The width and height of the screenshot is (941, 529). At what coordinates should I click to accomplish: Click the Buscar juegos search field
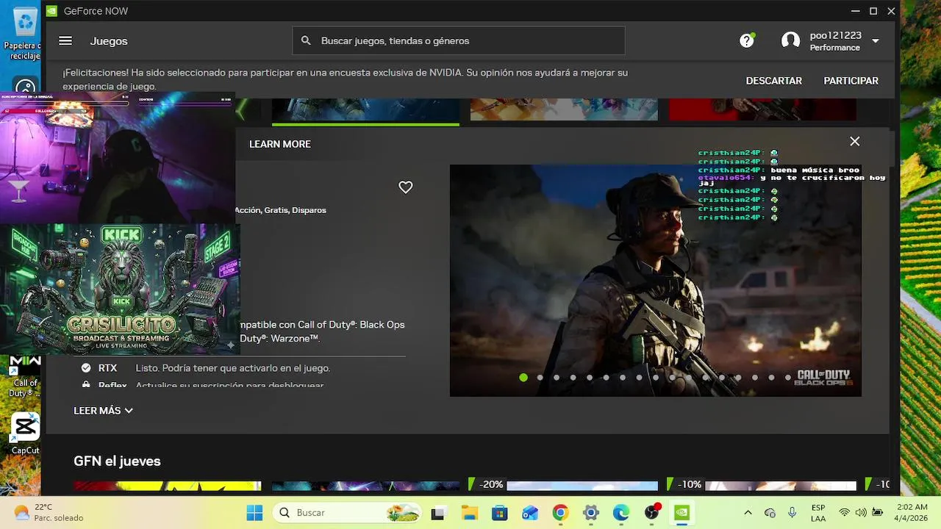tap(459, 41)
